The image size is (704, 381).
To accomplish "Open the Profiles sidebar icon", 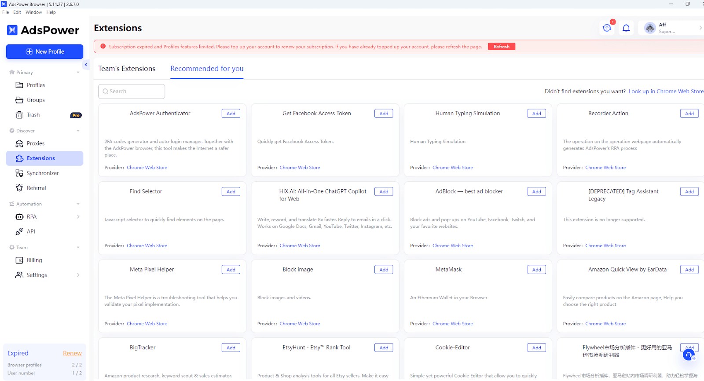I will 19,85.
